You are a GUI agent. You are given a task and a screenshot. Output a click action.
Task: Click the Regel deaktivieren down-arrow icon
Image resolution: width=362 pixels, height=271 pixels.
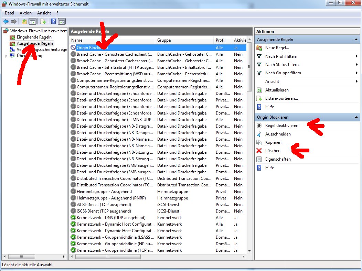[259, 126]
